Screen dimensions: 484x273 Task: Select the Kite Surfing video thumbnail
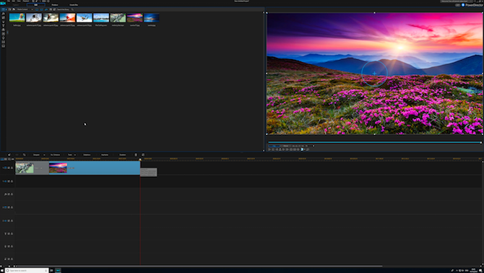point(101,17)
